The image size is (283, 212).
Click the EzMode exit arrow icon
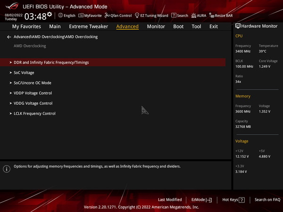click(x=209, y=200)
